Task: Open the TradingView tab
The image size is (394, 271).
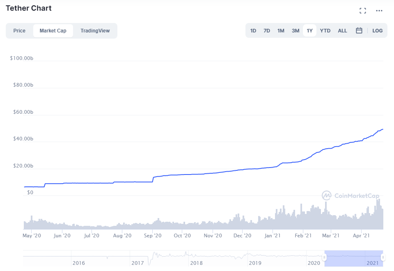Action: (95, 31)
